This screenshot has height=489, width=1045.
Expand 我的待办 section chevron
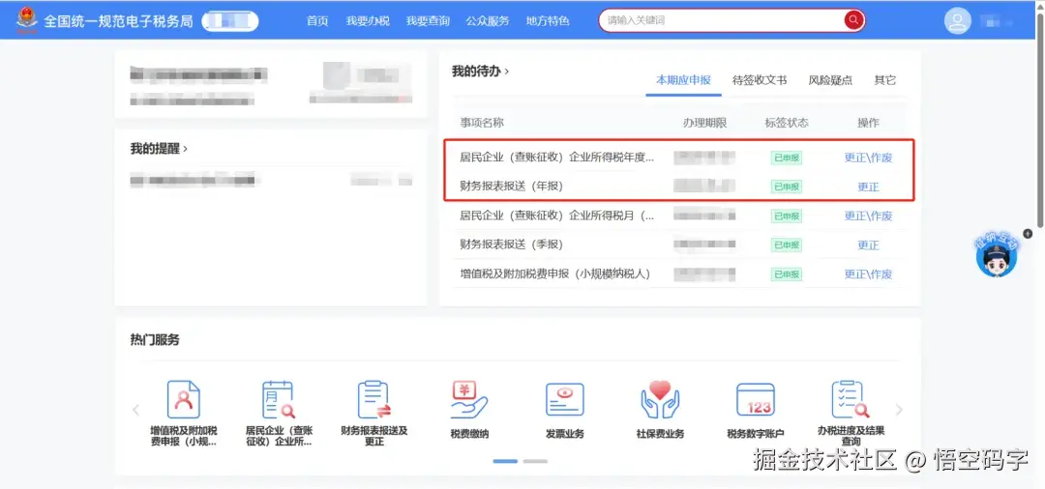point(506,71)
